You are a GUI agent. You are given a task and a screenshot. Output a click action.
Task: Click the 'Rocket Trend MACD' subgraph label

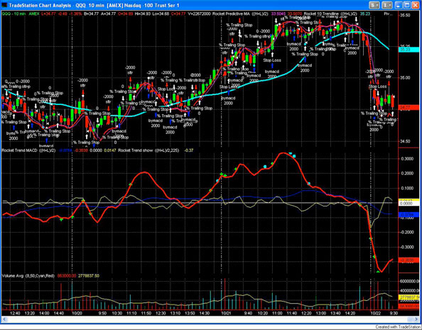(19, 150)
